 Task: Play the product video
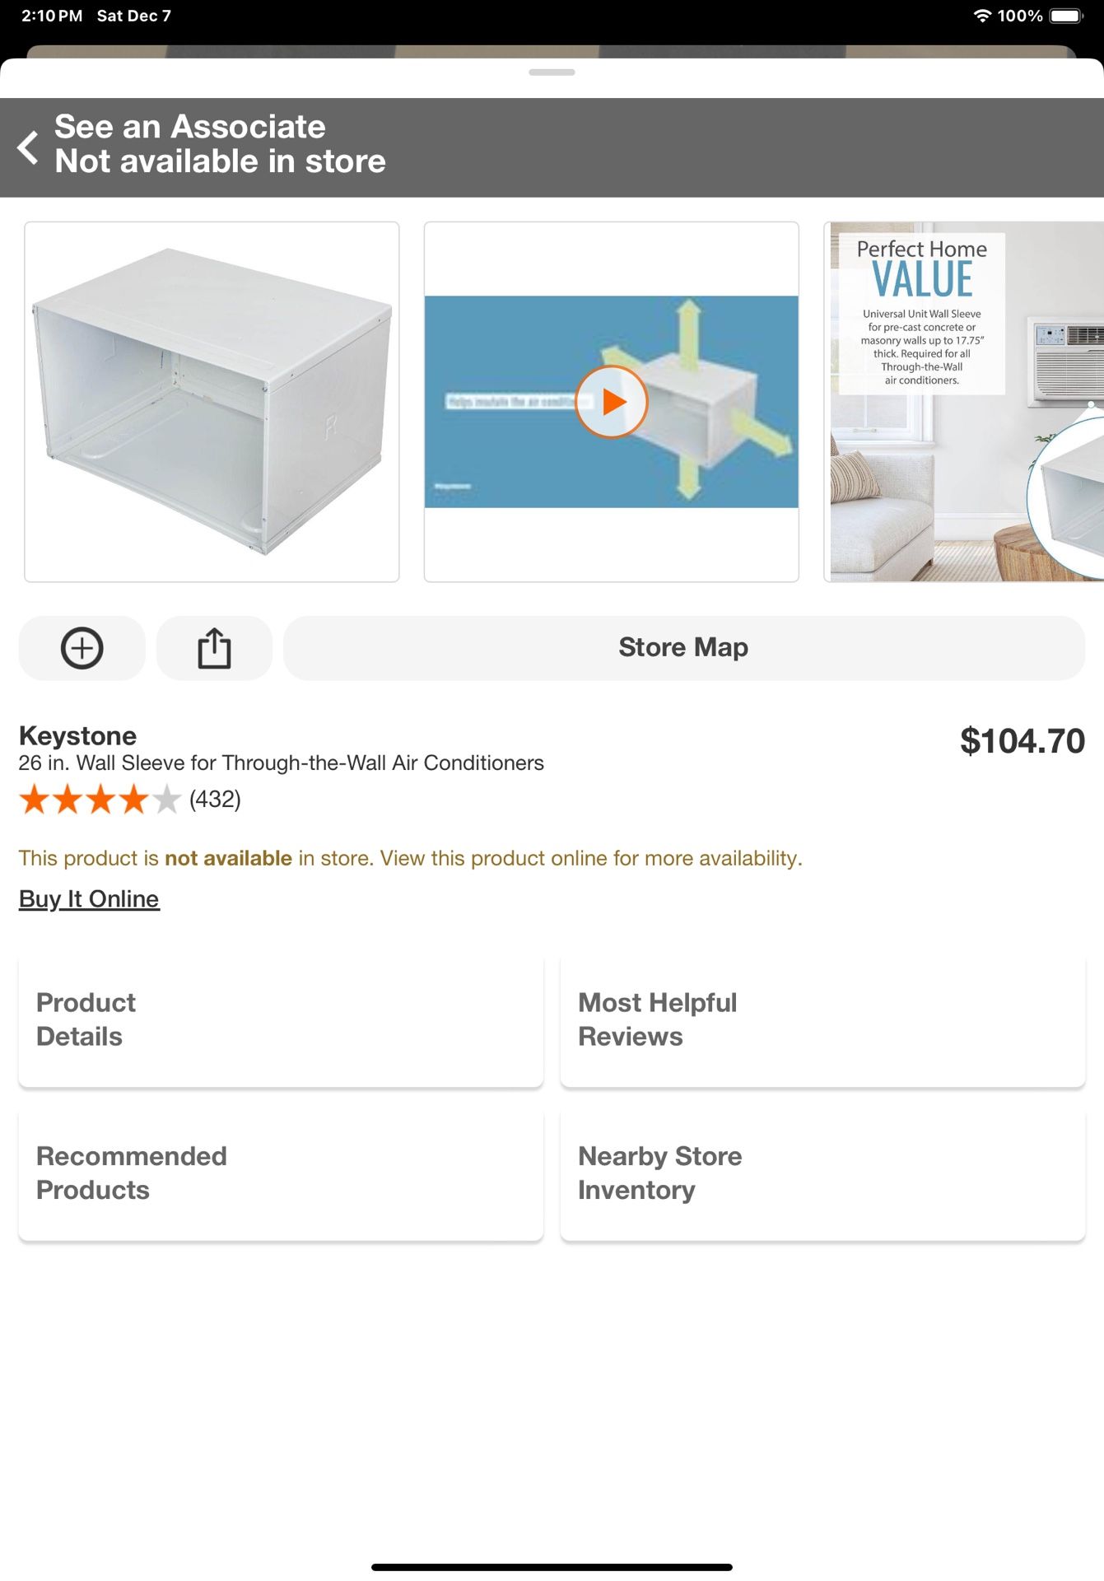point(612,402)
